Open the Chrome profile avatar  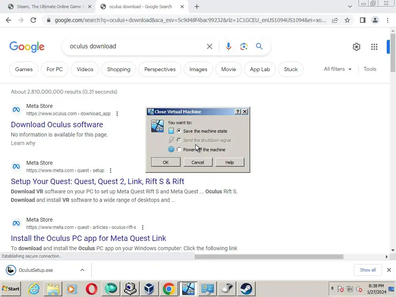click(x=375, y=20)
